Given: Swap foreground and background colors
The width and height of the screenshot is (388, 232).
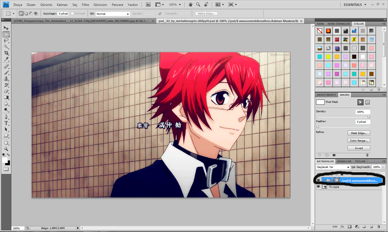Looking at the screenshot, I should 9,155.
